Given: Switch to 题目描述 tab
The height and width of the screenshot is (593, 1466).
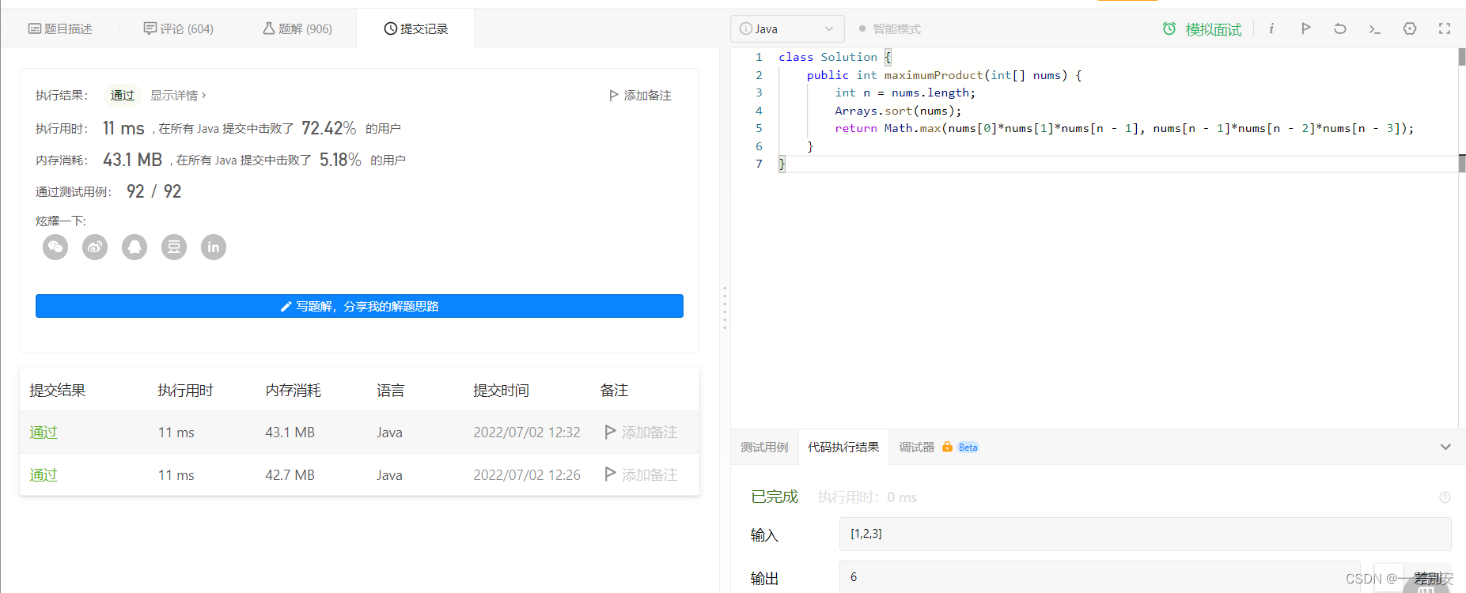Looking at the screenshot, I should (x=60, y=28).
